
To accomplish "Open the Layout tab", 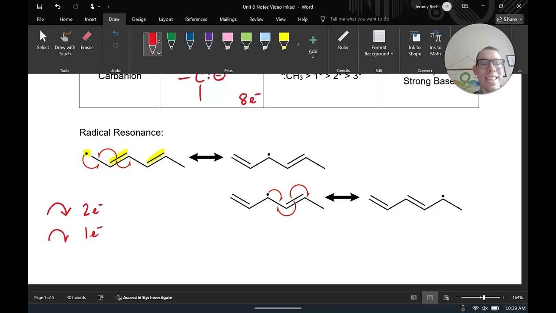I will point(165,19).
